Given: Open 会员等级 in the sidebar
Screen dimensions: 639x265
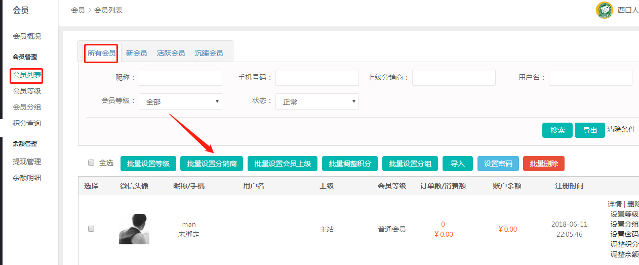Looking at the screenshot, I should [27, 91].
